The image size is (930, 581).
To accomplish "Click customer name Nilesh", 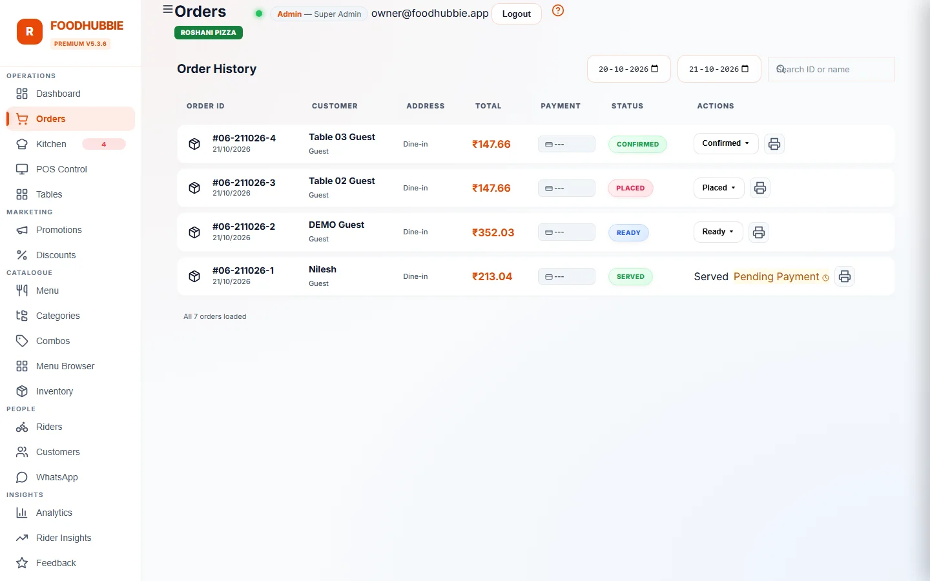I will pos(322,269).
